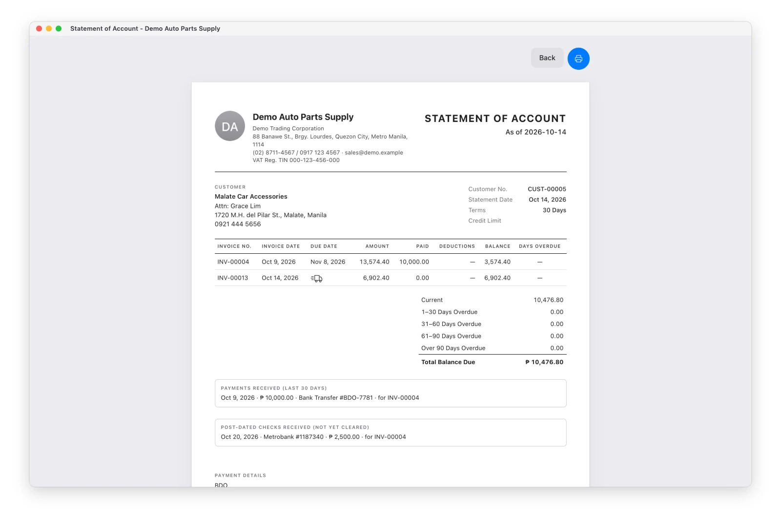This screenshot has height=509, width=781.
Task: Click the invoice date Oct 9, 2026 cell
Action: tap(279, 262)
